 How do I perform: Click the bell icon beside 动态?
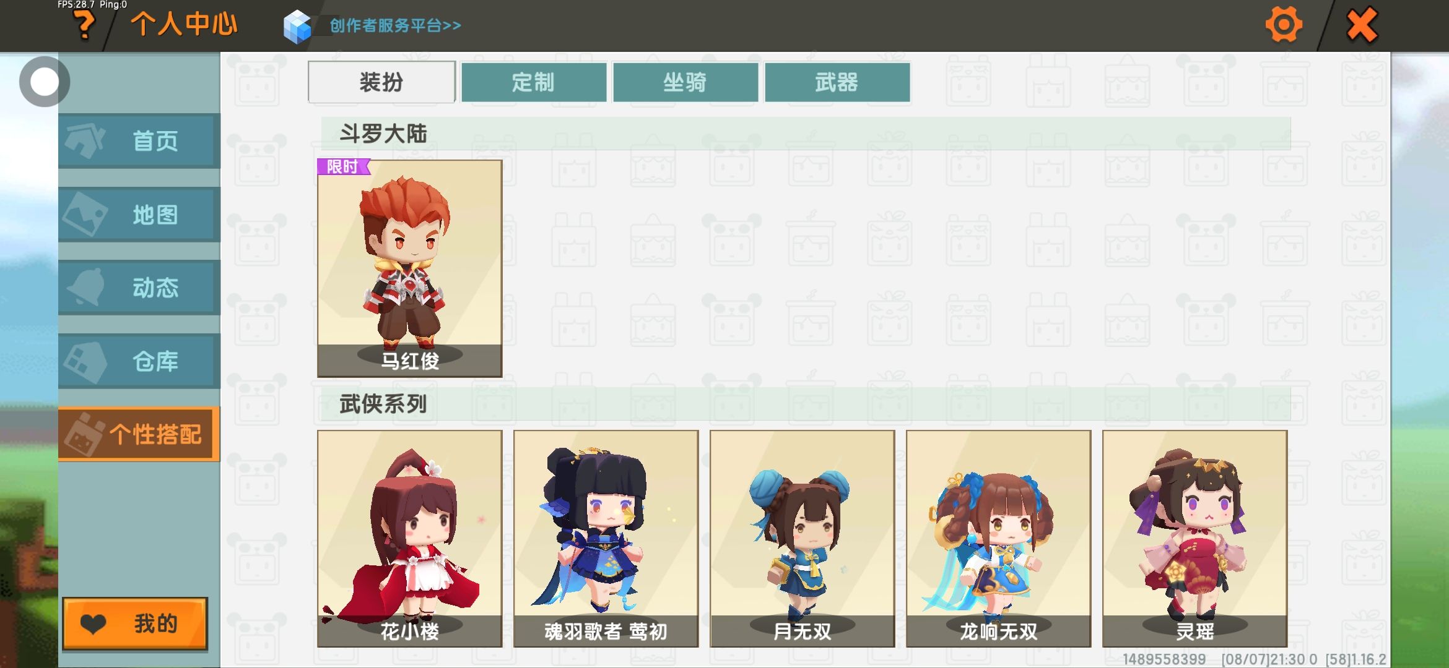coord(85,287)
